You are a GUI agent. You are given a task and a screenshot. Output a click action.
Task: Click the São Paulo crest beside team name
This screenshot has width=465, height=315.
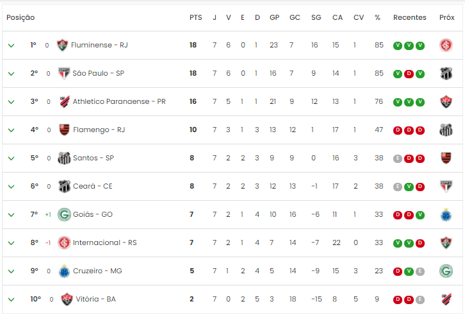coord(64,73)
